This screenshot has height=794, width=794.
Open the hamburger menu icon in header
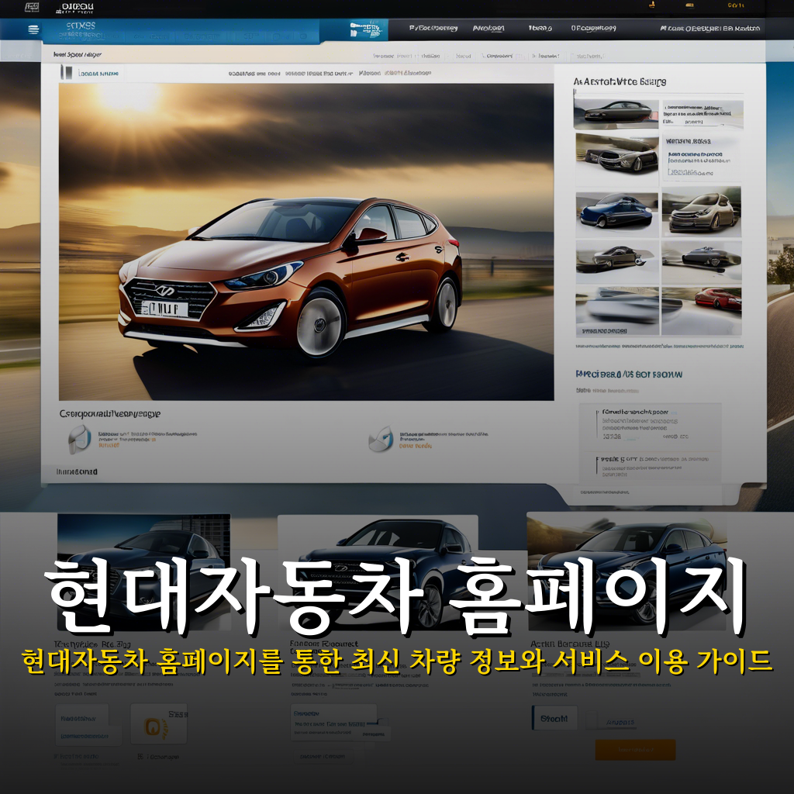pos(33,29)
